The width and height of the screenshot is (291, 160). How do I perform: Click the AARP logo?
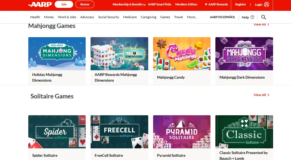tap(41, 4)
